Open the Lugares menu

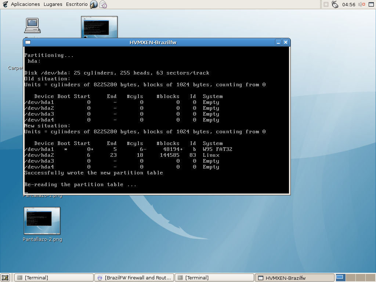[x=53, y=4]
